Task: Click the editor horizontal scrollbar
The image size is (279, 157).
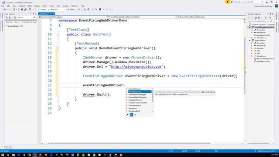Action: pyautogui.click(x=130, y=143)
